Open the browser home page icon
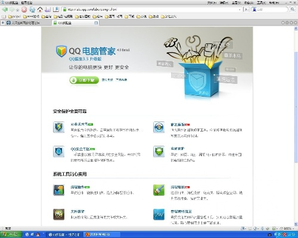 (40, 10)
